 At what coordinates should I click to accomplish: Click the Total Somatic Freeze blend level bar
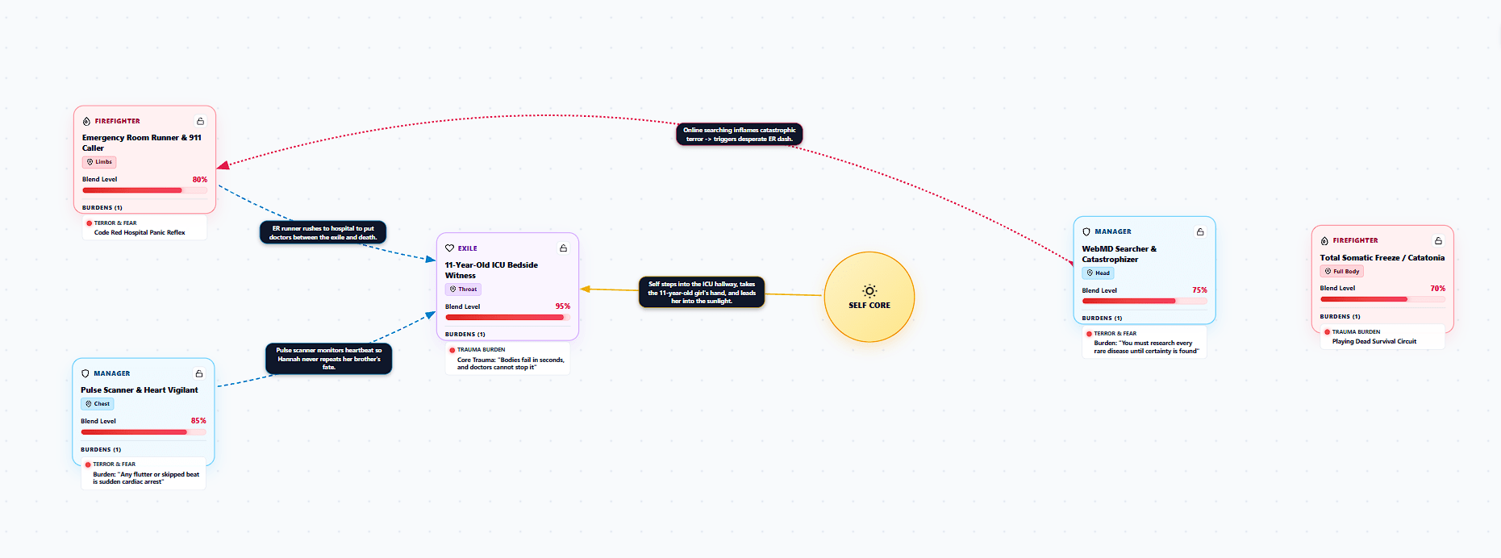(x=1382, y=299)
